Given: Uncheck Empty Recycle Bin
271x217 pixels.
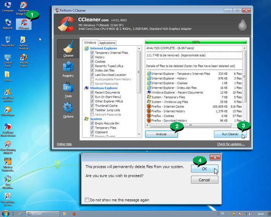Looking at the screenshot, I should coord(92,123).
